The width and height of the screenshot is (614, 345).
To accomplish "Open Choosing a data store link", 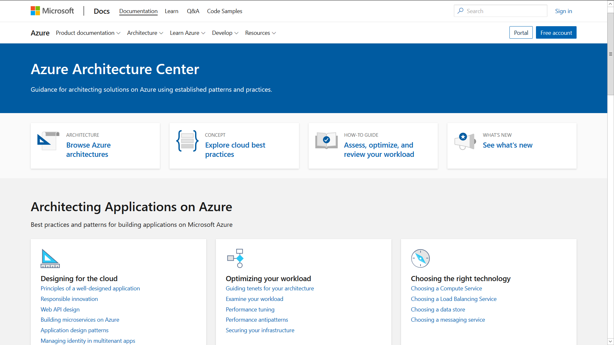I will click(438, 310).
